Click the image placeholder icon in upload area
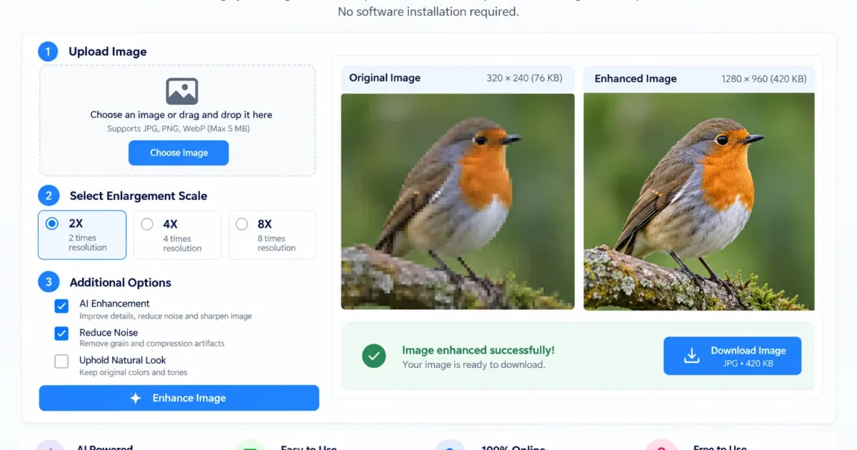Screen dimensions: 857x450 click(182, 91)
